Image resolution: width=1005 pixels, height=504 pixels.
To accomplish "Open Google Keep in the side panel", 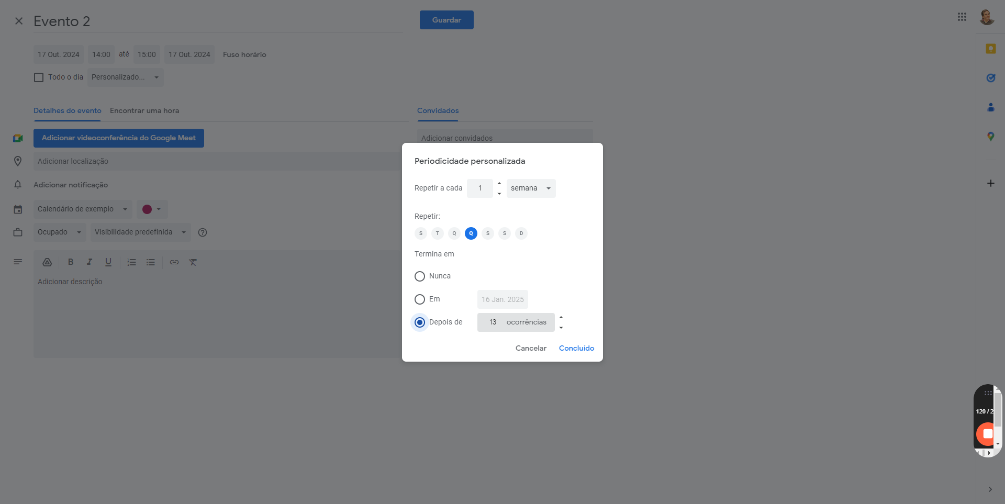I will click(990, 49).
